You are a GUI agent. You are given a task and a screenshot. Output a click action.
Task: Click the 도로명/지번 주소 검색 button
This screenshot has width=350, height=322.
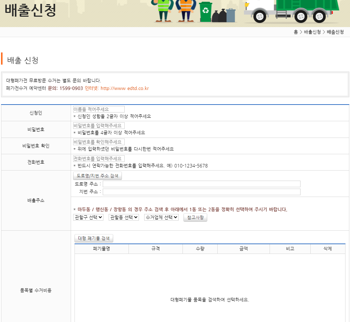[x=97, y=175]
